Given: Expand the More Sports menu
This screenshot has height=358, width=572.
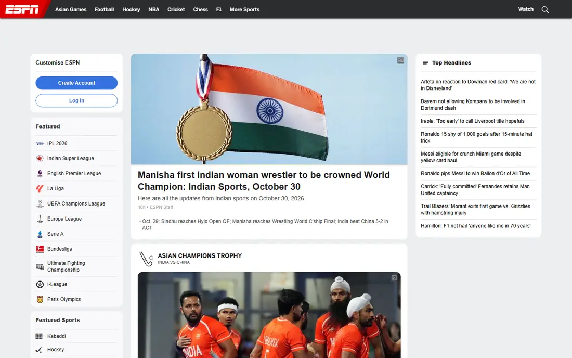Looking at the screenshot, I should [244, 9].
